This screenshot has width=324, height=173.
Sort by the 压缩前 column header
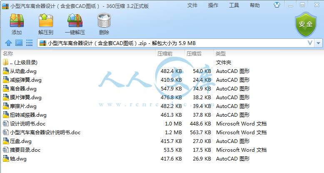pyautogui.click(x=164, y=54)
